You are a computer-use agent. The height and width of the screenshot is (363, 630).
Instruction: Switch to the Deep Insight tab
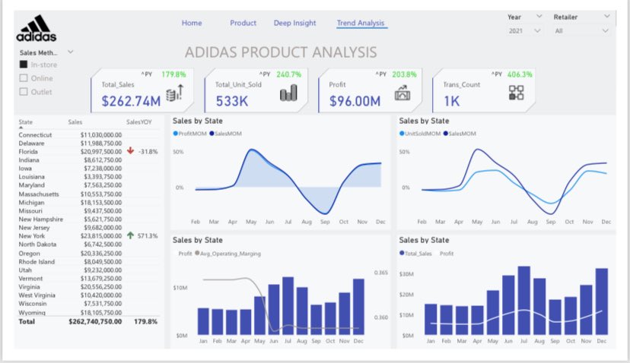[295, 24]
